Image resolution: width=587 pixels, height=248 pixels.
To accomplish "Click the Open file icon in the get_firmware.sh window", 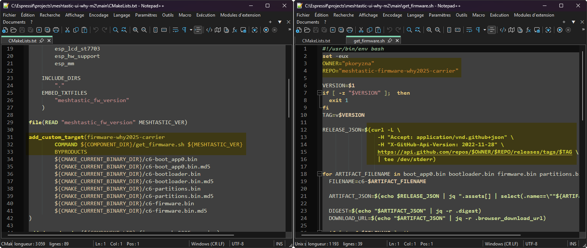I will (x=307, y=30).
